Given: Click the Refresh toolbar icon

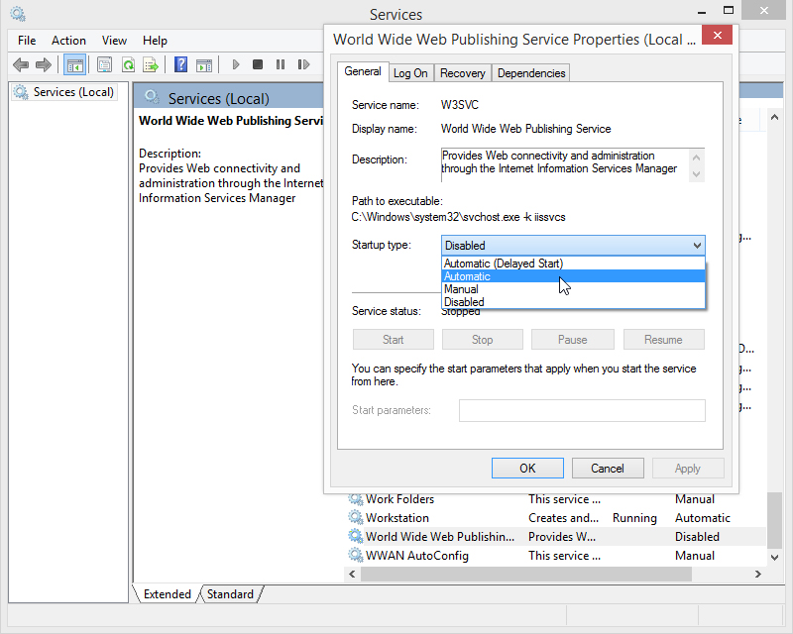Looking at the screenshot, I should pyautogui.click(x=129, y=64).
